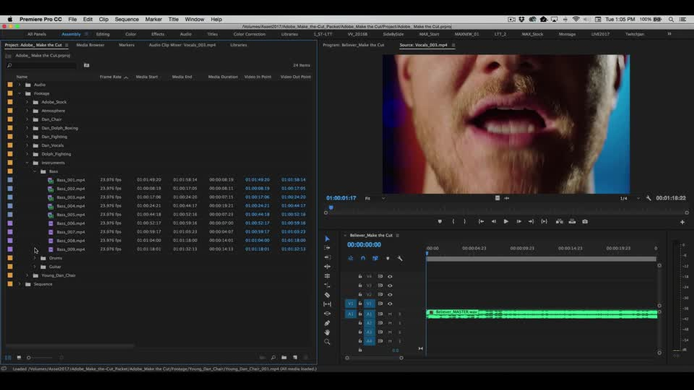This screenshot has height=390, width=694.
Task: Switch to Effects workspace
Action: pyautogui.click(x=158, y=34)
